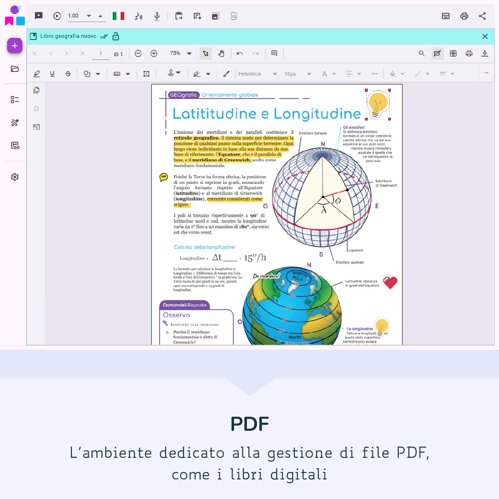Toggle the document lock icon
Screen dimensions: 499x499
point(116,36)
